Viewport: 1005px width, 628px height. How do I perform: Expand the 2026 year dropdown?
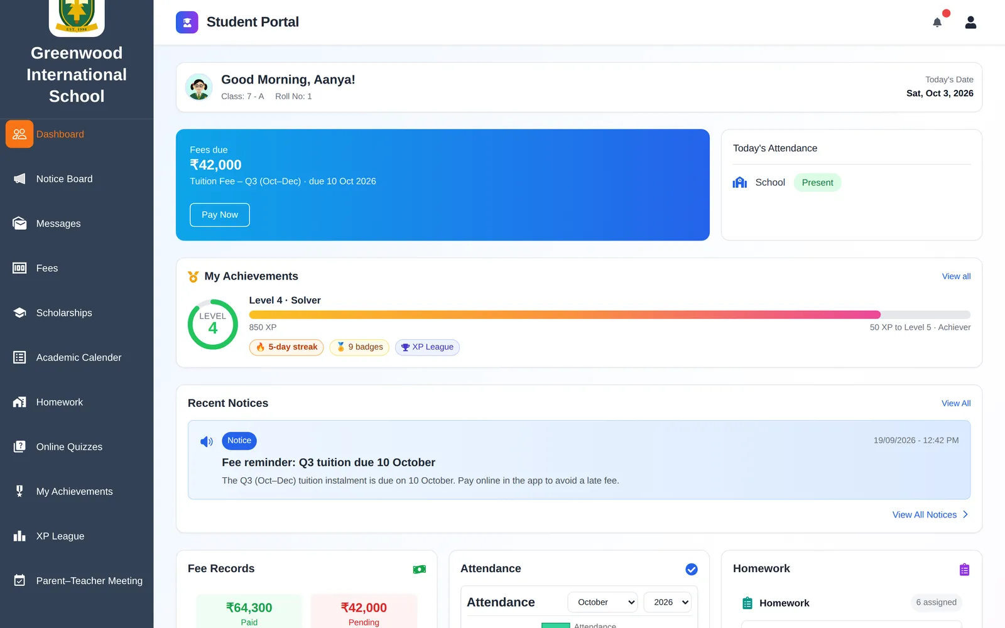coord(668,602)
